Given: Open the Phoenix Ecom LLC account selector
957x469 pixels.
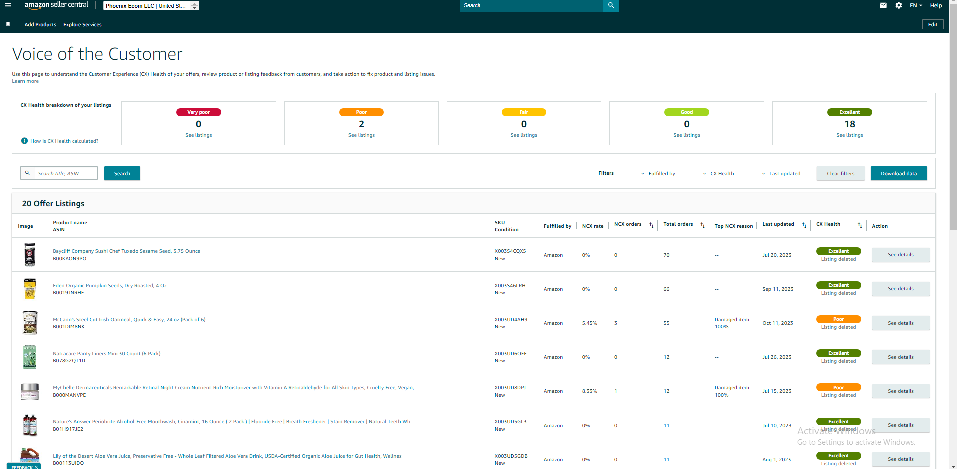Looking at the screenshot, I should tap(151, 6).
